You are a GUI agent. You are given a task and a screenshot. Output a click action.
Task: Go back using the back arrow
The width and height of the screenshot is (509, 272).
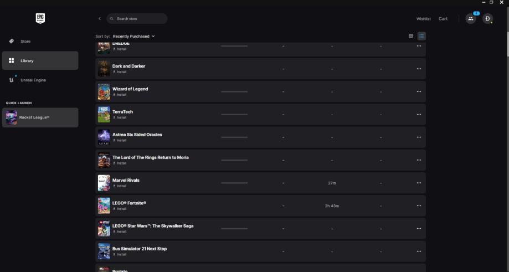pyautogui.click(x=100, y=19)
